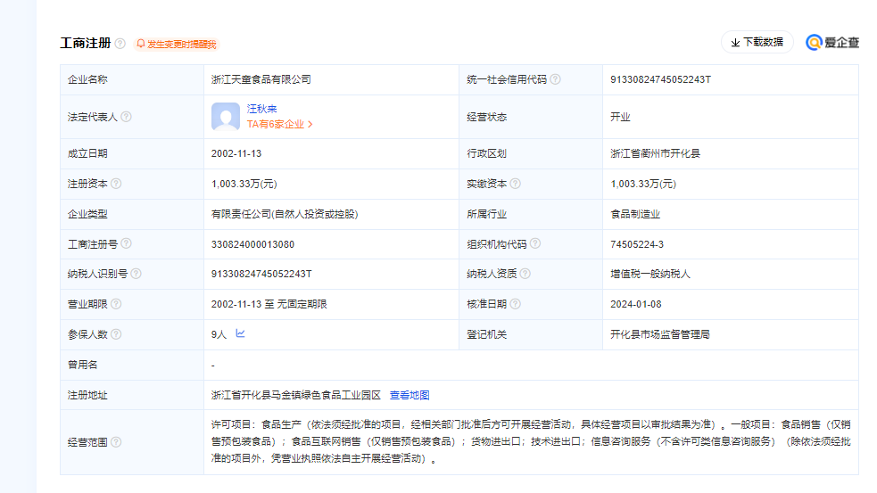
Task: Click help icon beside 经营范围
Action: coord(116,442)
